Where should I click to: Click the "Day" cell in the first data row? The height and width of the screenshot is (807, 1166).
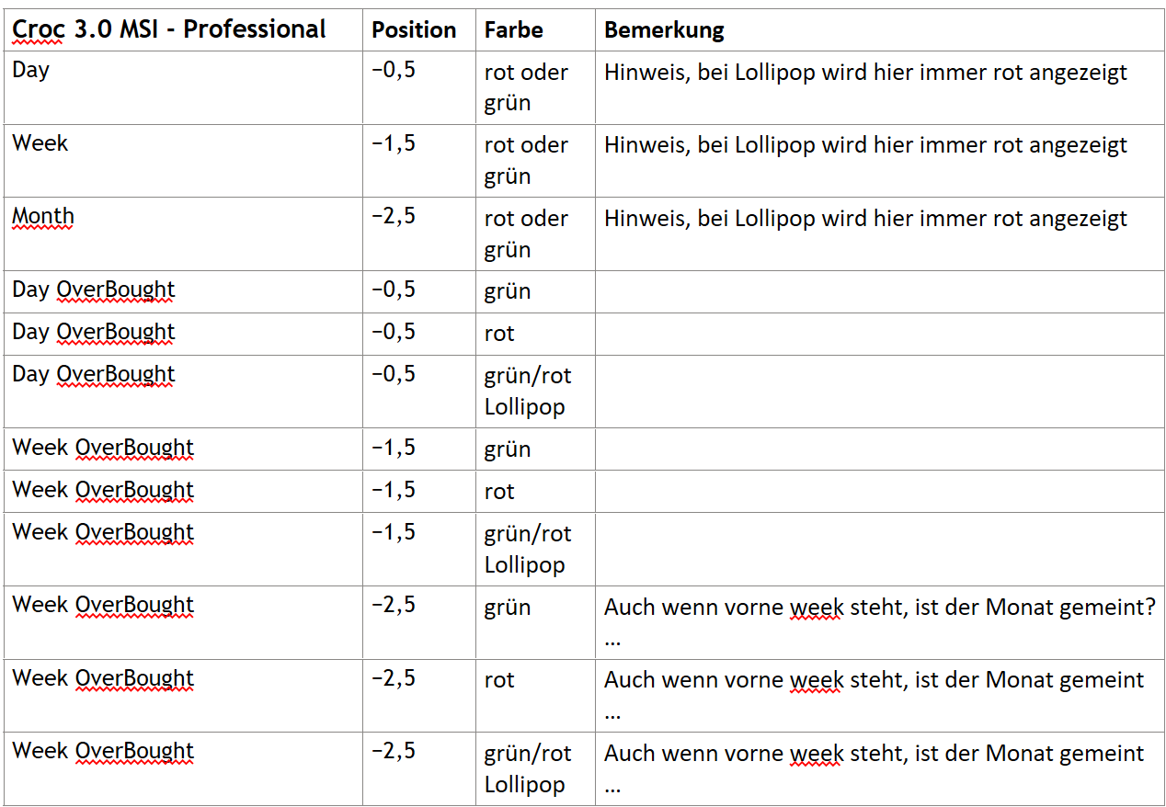[x=31, y=71]
